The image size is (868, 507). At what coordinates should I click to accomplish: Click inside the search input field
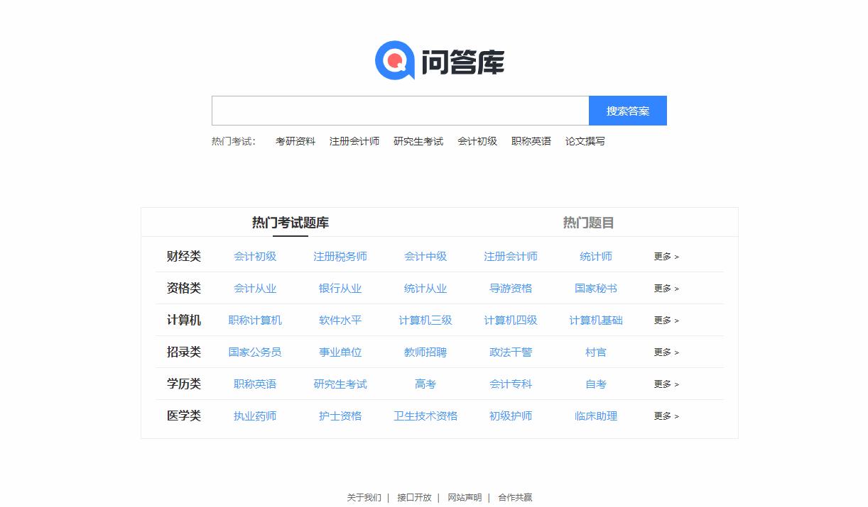[400, 111]
